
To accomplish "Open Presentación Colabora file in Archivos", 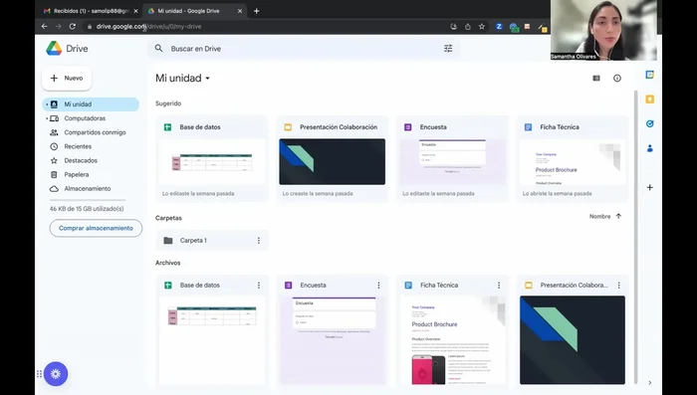I will coord(573,331).
